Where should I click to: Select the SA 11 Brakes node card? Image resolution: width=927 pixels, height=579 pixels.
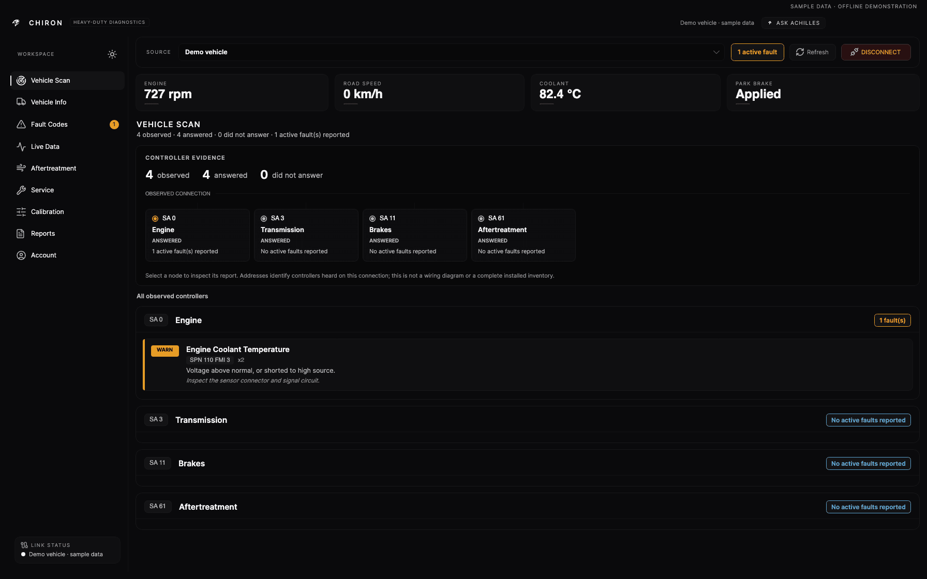pos(415,235)
